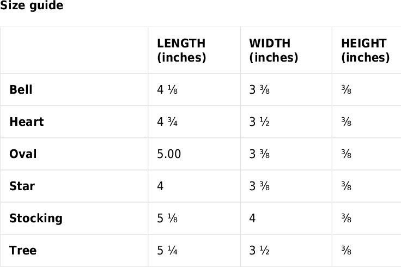Screen dimensions: 401x267
Task: Click the Bell row label
Action: point(21,90)
